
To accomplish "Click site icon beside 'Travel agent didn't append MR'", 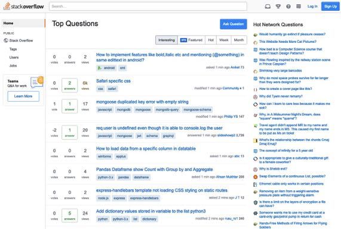I will click(x=256, y=126).
